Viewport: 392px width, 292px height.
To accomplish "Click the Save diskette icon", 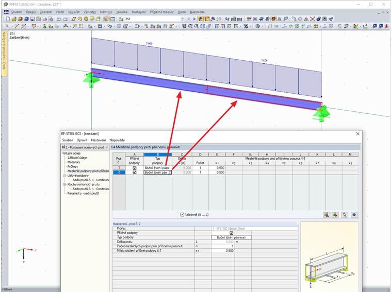I will 32,19.
